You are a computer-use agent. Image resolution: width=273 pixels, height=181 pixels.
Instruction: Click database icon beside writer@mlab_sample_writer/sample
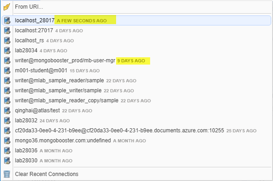tap(7, 90)
